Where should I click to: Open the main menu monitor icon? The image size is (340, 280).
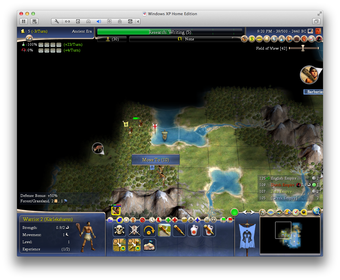[310, 31]
